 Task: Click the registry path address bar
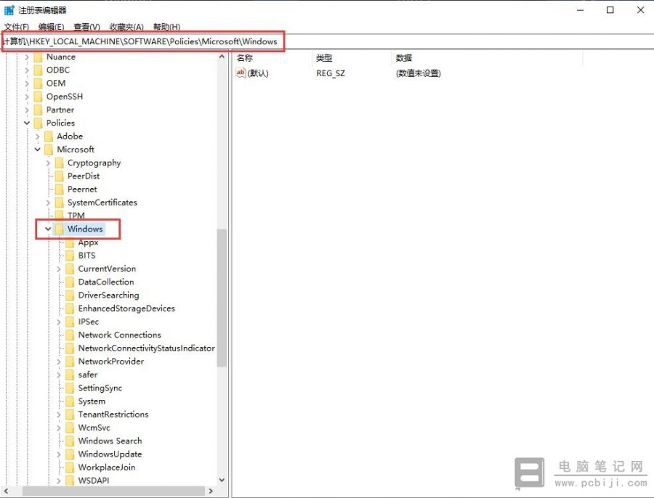coord(327,41)
